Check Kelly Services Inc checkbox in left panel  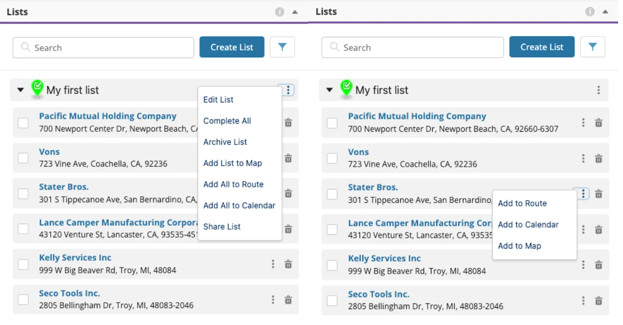coord(23,265)
